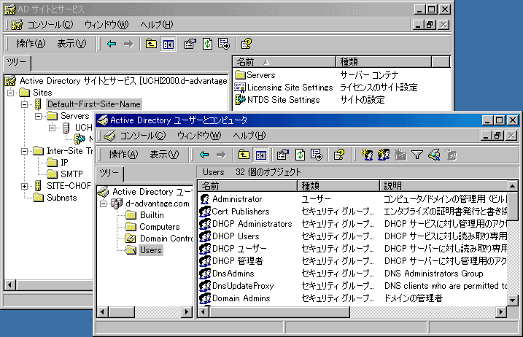Open ウィンドウ menu in Users and Computers
This screenshot has width=523, height=337.
pyautogui.click(x=199, y=136)
